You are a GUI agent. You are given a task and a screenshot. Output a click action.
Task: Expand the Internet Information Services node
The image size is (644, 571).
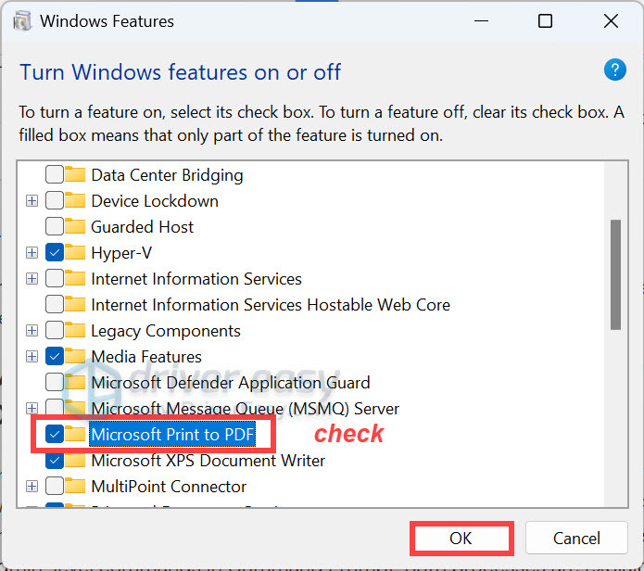point(32,278)
